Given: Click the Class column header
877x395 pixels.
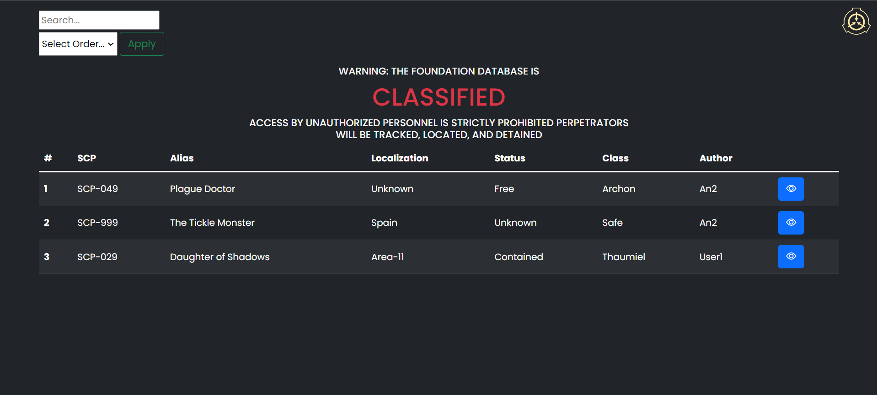Looking at the screenshot, I should 615,158.
